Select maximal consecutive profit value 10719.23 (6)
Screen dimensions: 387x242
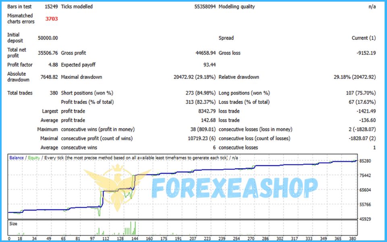tap(202, 138)
